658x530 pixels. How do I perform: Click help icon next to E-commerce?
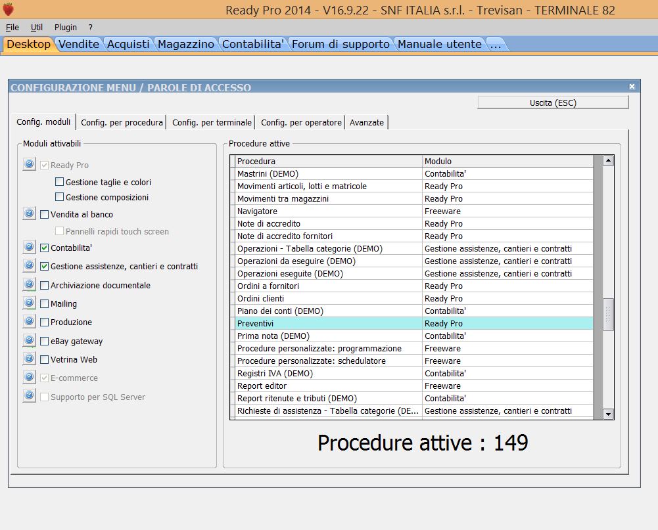pos(29,377)
